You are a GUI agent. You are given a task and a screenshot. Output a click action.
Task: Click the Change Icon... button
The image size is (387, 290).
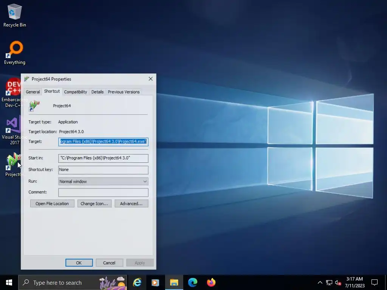click(x=94, y=204)
